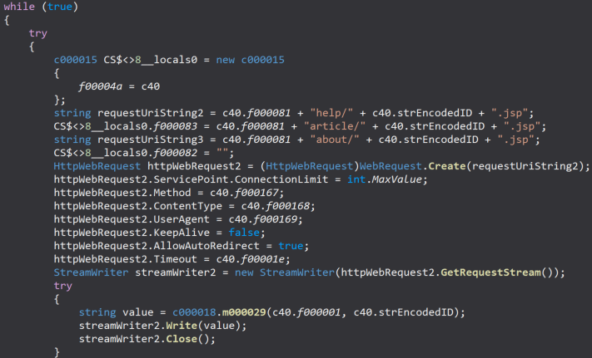Click int.MaxValue in the ConnectionLimit line

coord(385,179)
